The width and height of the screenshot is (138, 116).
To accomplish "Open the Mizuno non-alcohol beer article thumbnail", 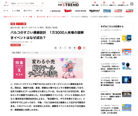I will coord(127,38).
